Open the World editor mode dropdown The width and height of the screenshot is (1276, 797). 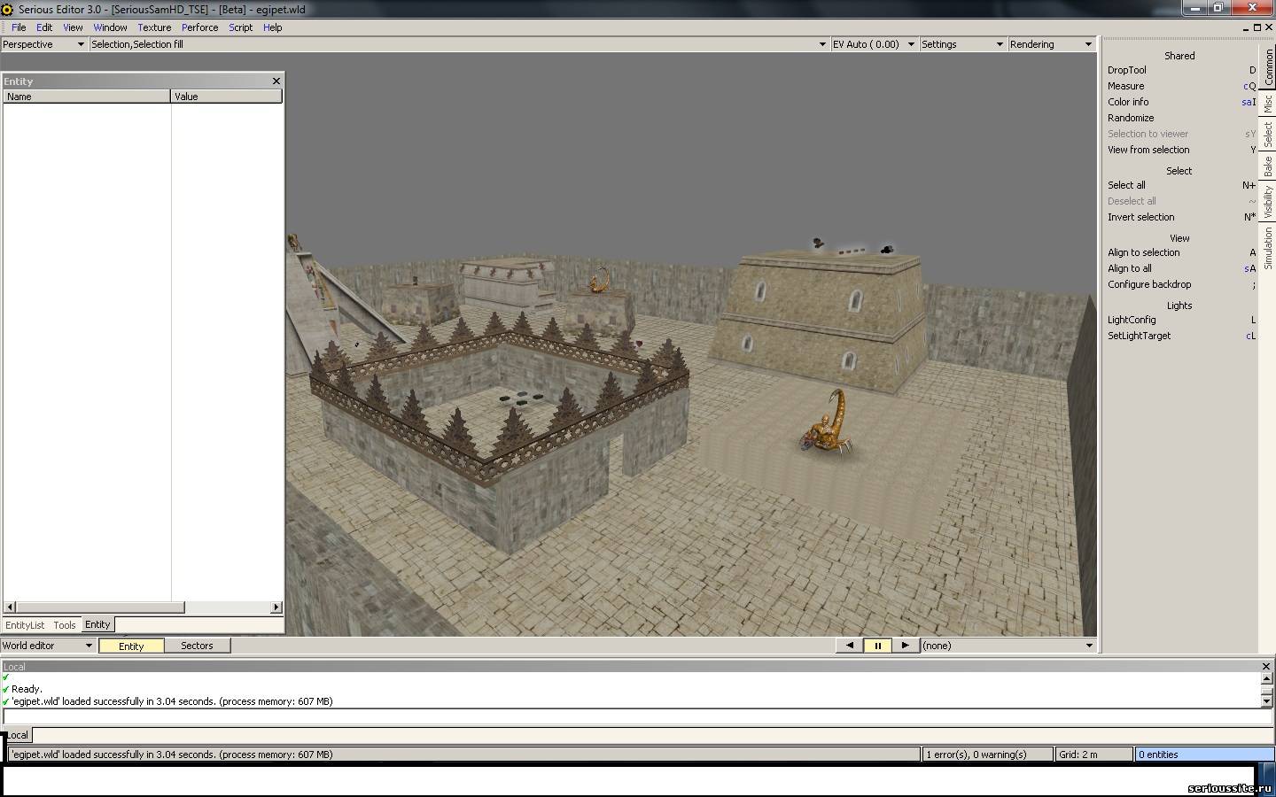point(47,646)
